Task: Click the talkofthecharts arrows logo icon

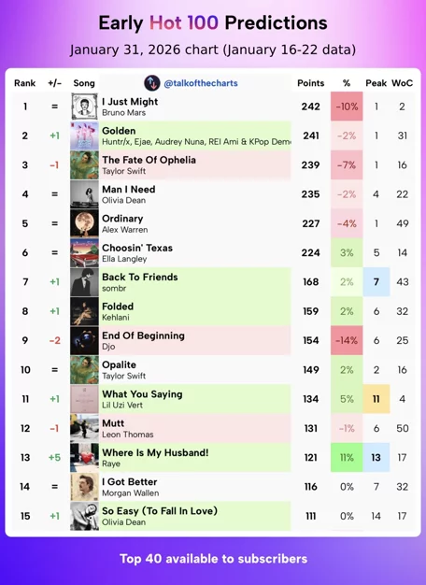Action: coord(152,83)
